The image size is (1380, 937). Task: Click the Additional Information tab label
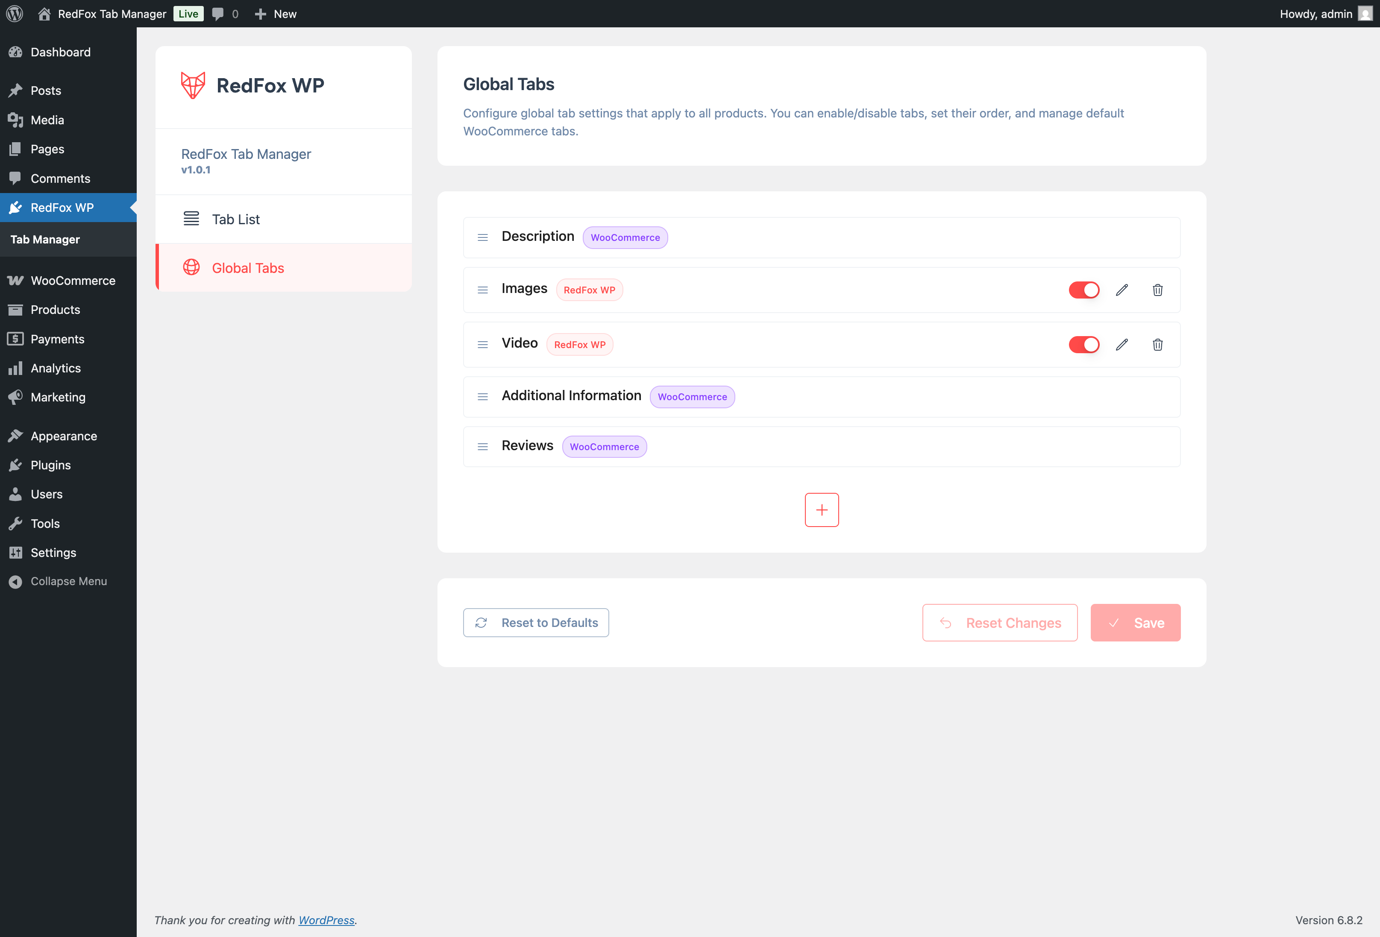pos(571,396)
